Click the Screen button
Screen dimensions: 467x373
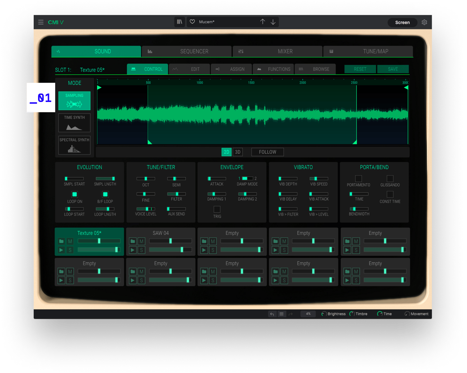point(402,22)
